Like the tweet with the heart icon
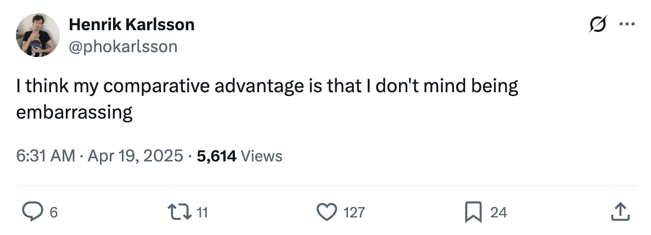651x235 pixels. [x=328, y=212]
